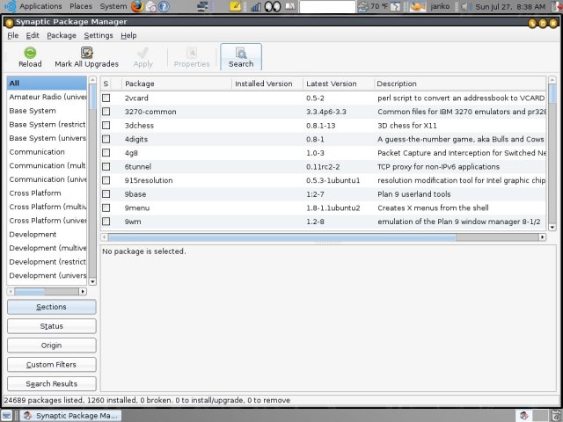Toggle checkbox for 3270-common package
This screenshot has width=563, height=422.
click(x=106, y=112)
